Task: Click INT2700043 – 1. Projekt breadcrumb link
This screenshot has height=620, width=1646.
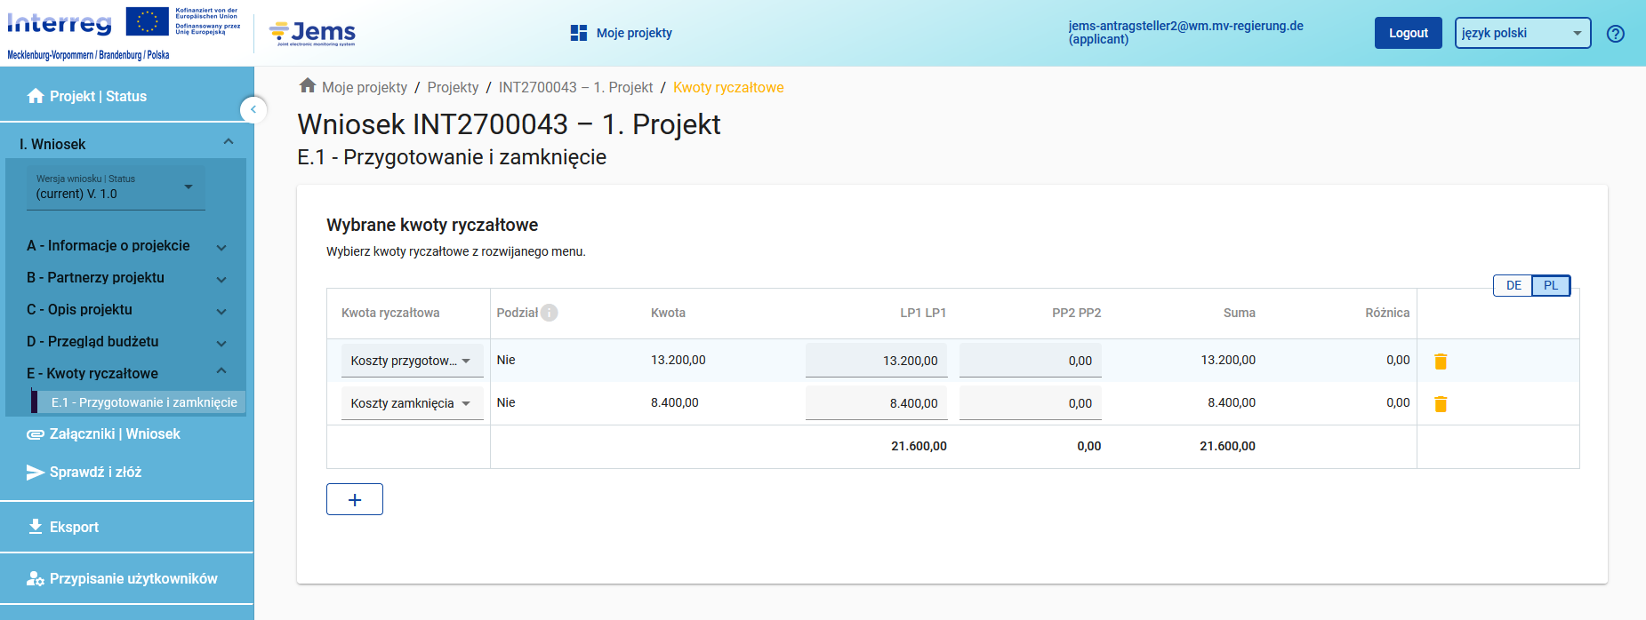Action: pos(575,87)
